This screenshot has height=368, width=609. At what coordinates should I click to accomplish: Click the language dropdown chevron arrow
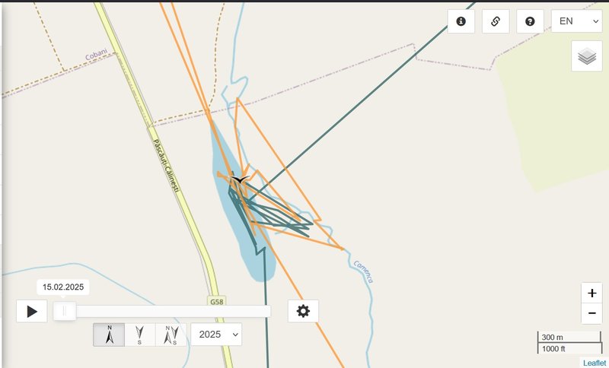point(595,21)
